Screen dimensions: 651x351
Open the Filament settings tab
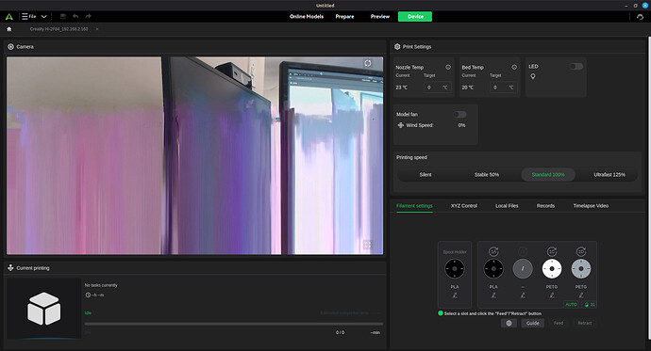coord(414,206)
